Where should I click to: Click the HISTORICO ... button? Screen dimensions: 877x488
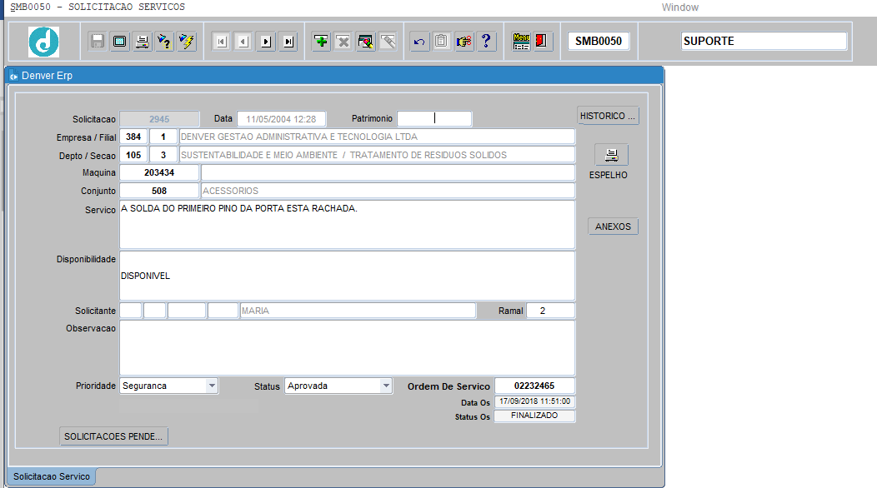point(608,116)
